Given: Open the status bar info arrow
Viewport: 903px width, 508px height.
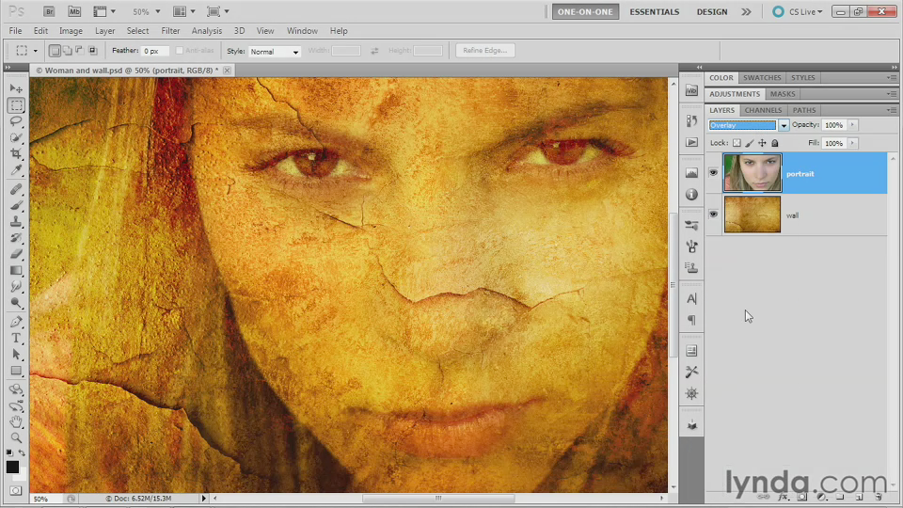Looking at the screenshot, I should coord(203,499).
